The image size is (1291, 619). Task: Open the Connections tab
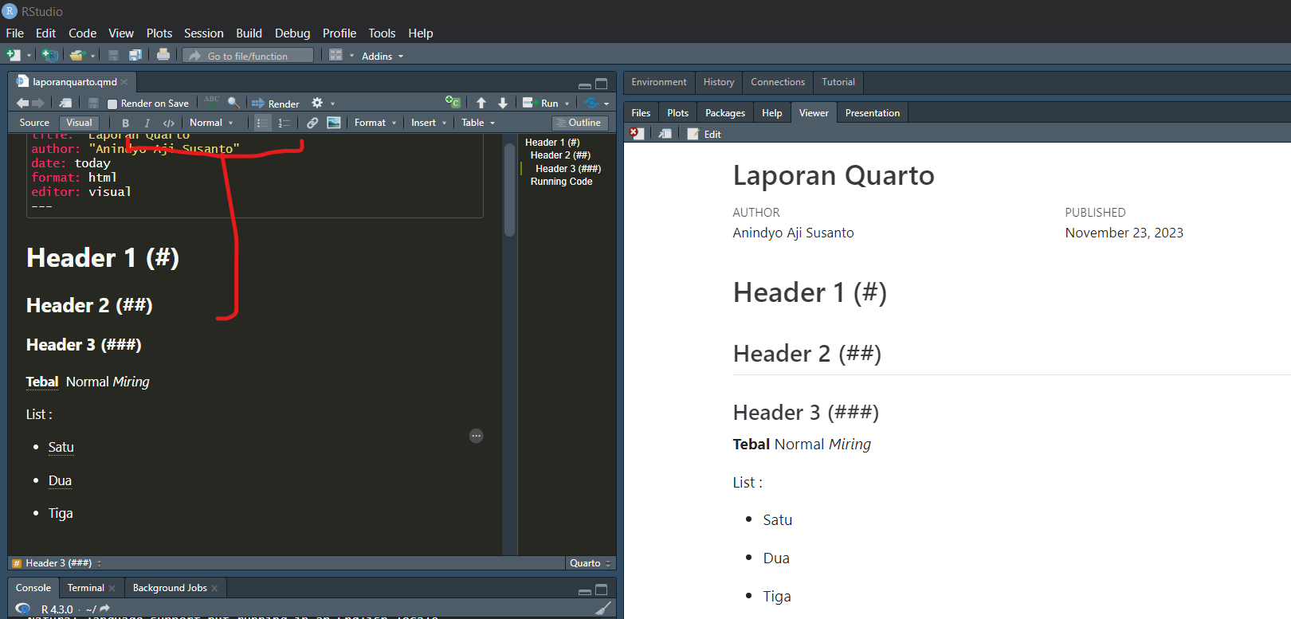pos(778,82)
